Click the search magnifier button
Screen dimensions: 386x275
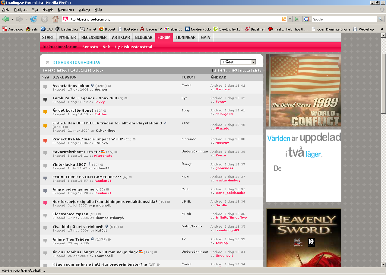click(381, 19)
